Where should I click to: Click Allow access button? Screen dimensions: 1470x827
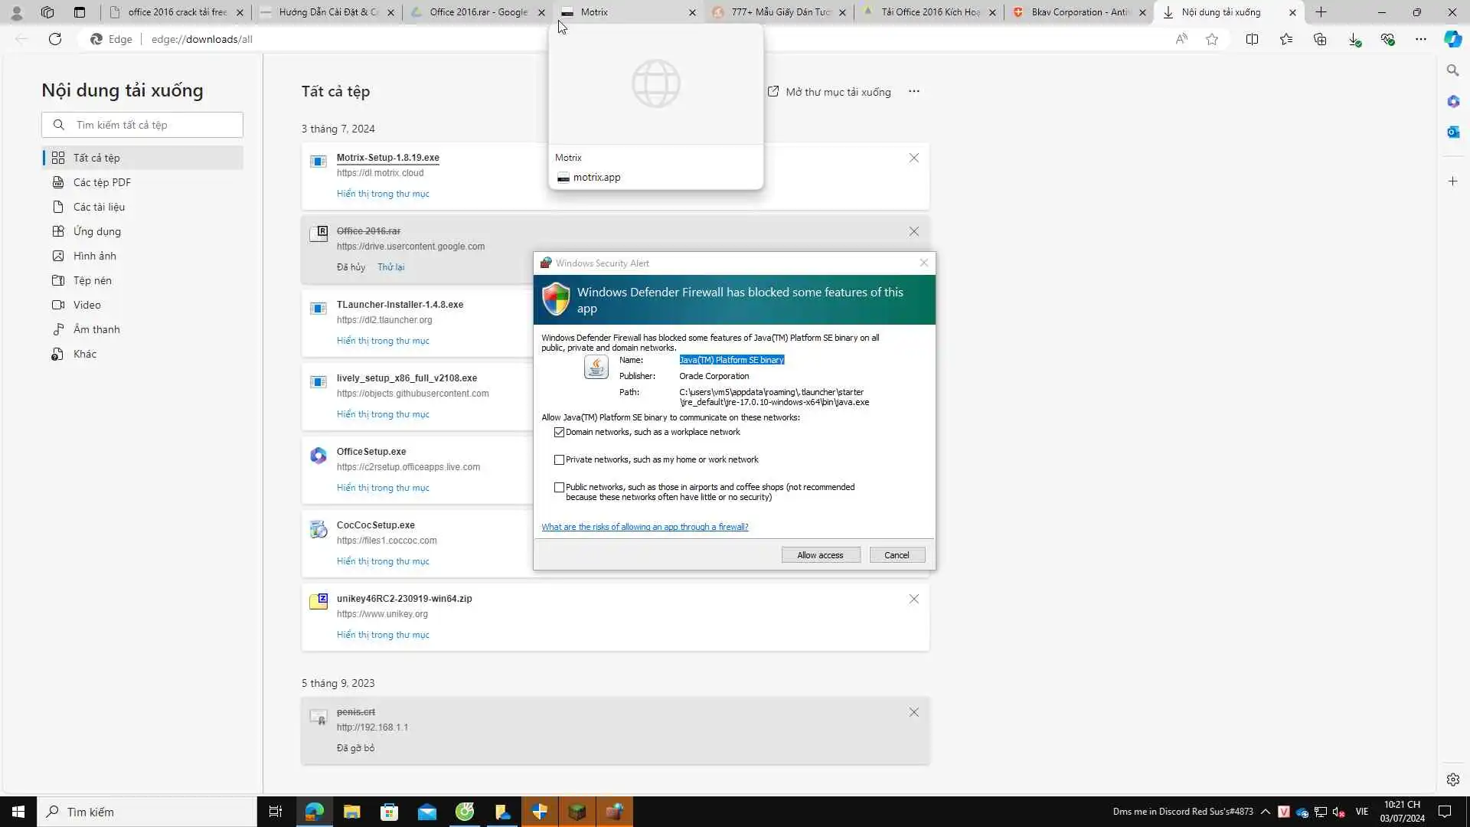tap(820, 555)
